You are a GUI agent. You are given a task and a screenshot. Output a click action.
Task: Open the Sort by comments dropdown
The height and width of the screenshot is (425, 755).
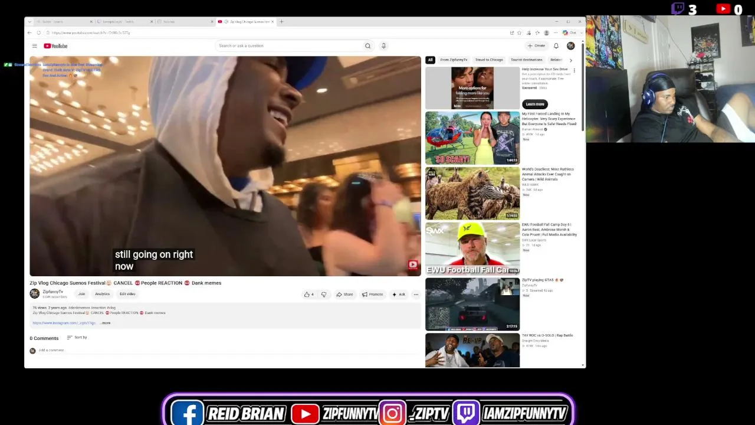(x=77, y=338)
